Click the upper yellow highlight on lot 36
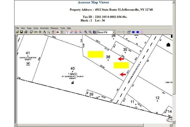 (95, 54)
